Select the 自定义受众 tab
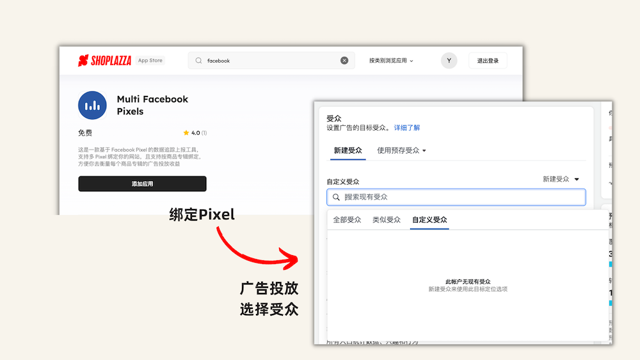 point(429,220)
